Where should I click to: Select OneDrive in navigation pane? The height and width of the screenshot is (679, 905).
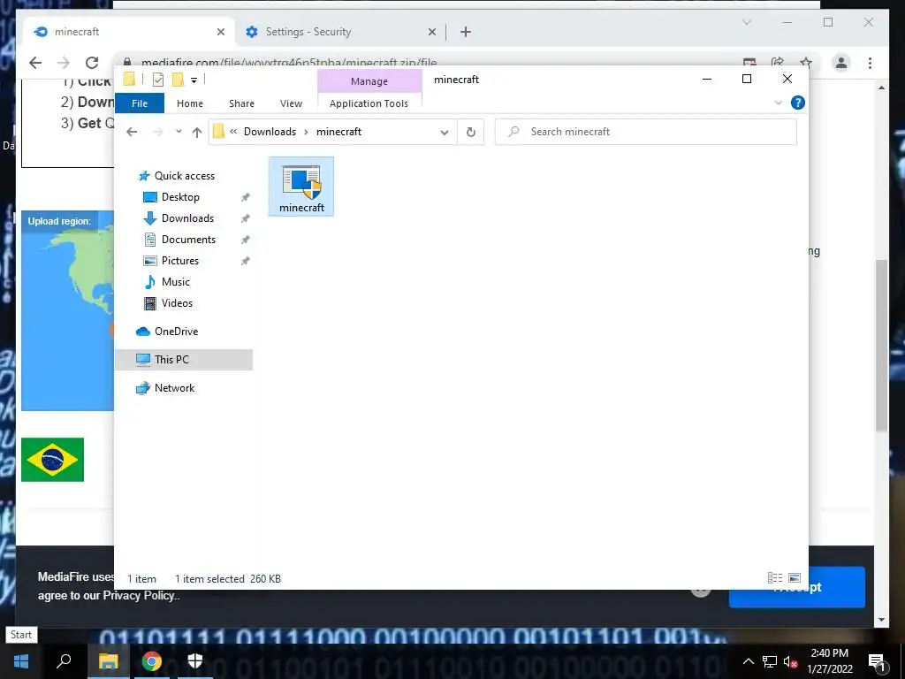pos(176,332)
